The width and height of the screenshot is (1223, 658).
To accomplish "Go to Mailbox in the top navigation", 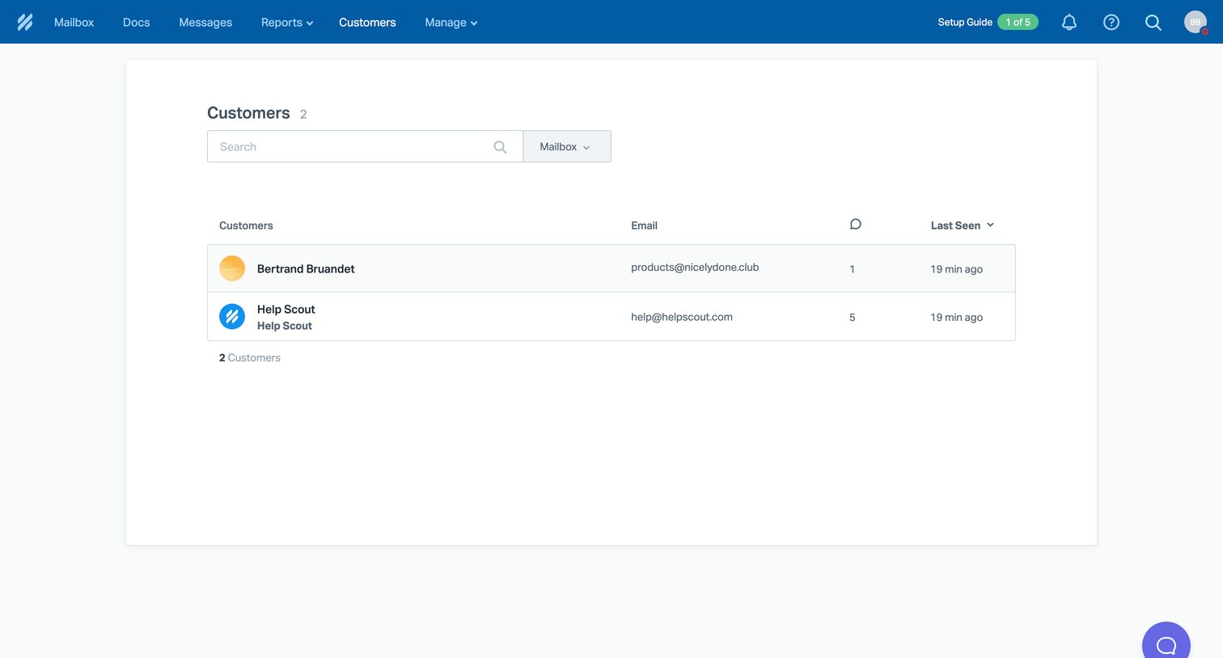I will pos(74,23).
